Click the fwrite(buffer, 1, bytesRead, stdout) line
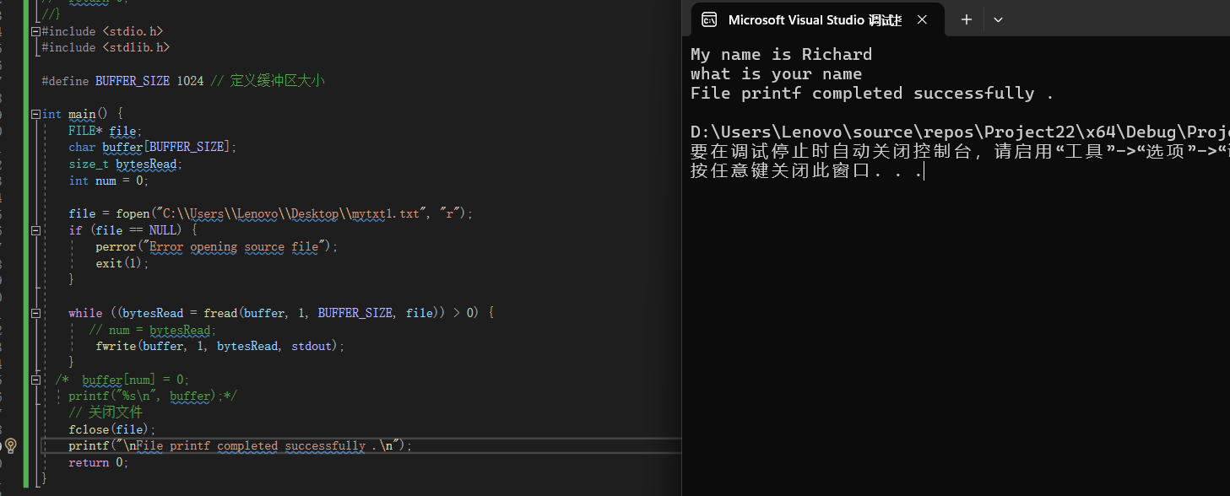This screenshot has height=496, width=1230. 220,346
